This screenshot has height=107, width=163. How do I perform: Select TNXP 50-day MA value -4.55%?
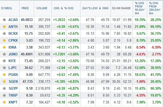point(140,95)
